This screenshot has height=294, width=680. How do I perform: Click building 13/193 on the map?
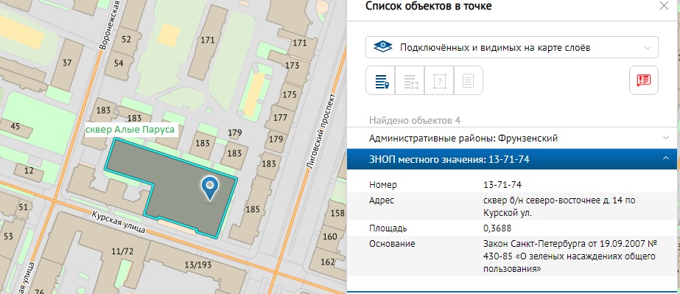click(x=197, y=265)
